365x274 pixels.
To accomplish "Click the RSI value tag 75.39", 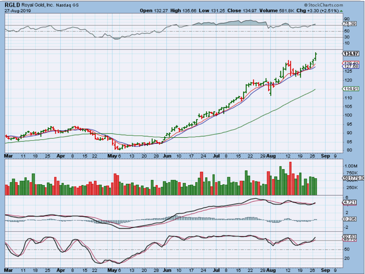I will pos(349,24).
